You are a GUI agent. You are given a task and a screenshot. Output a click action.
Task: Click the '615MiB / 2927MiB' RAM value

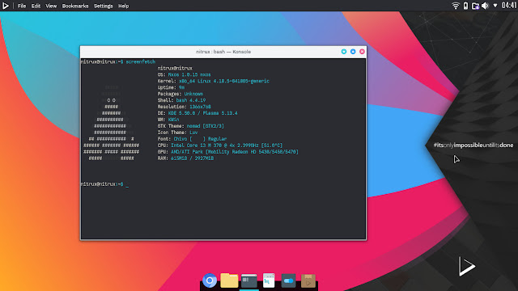[x=193, y=158]
